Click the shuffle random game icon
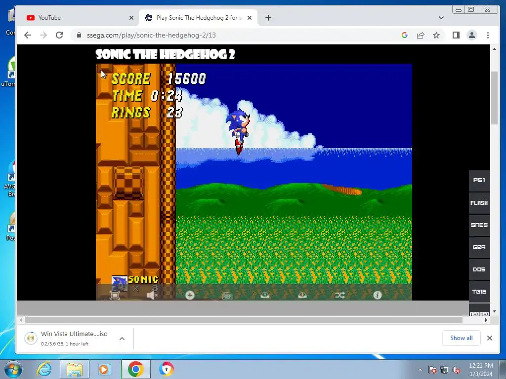 340,295
